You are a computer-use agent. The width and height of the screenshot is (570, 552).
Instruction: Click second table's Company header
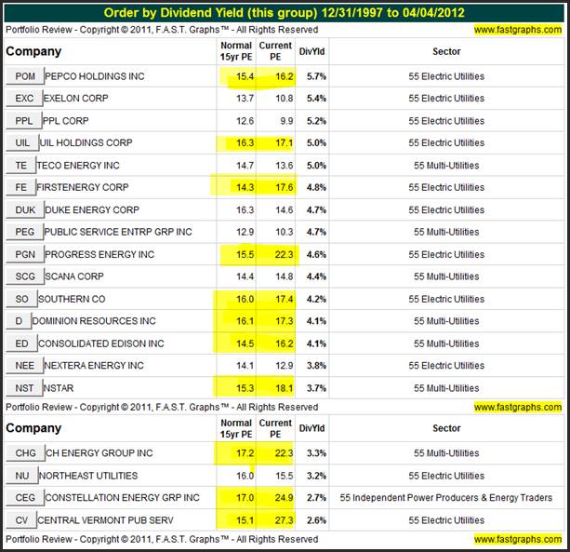tap(33, 428)
